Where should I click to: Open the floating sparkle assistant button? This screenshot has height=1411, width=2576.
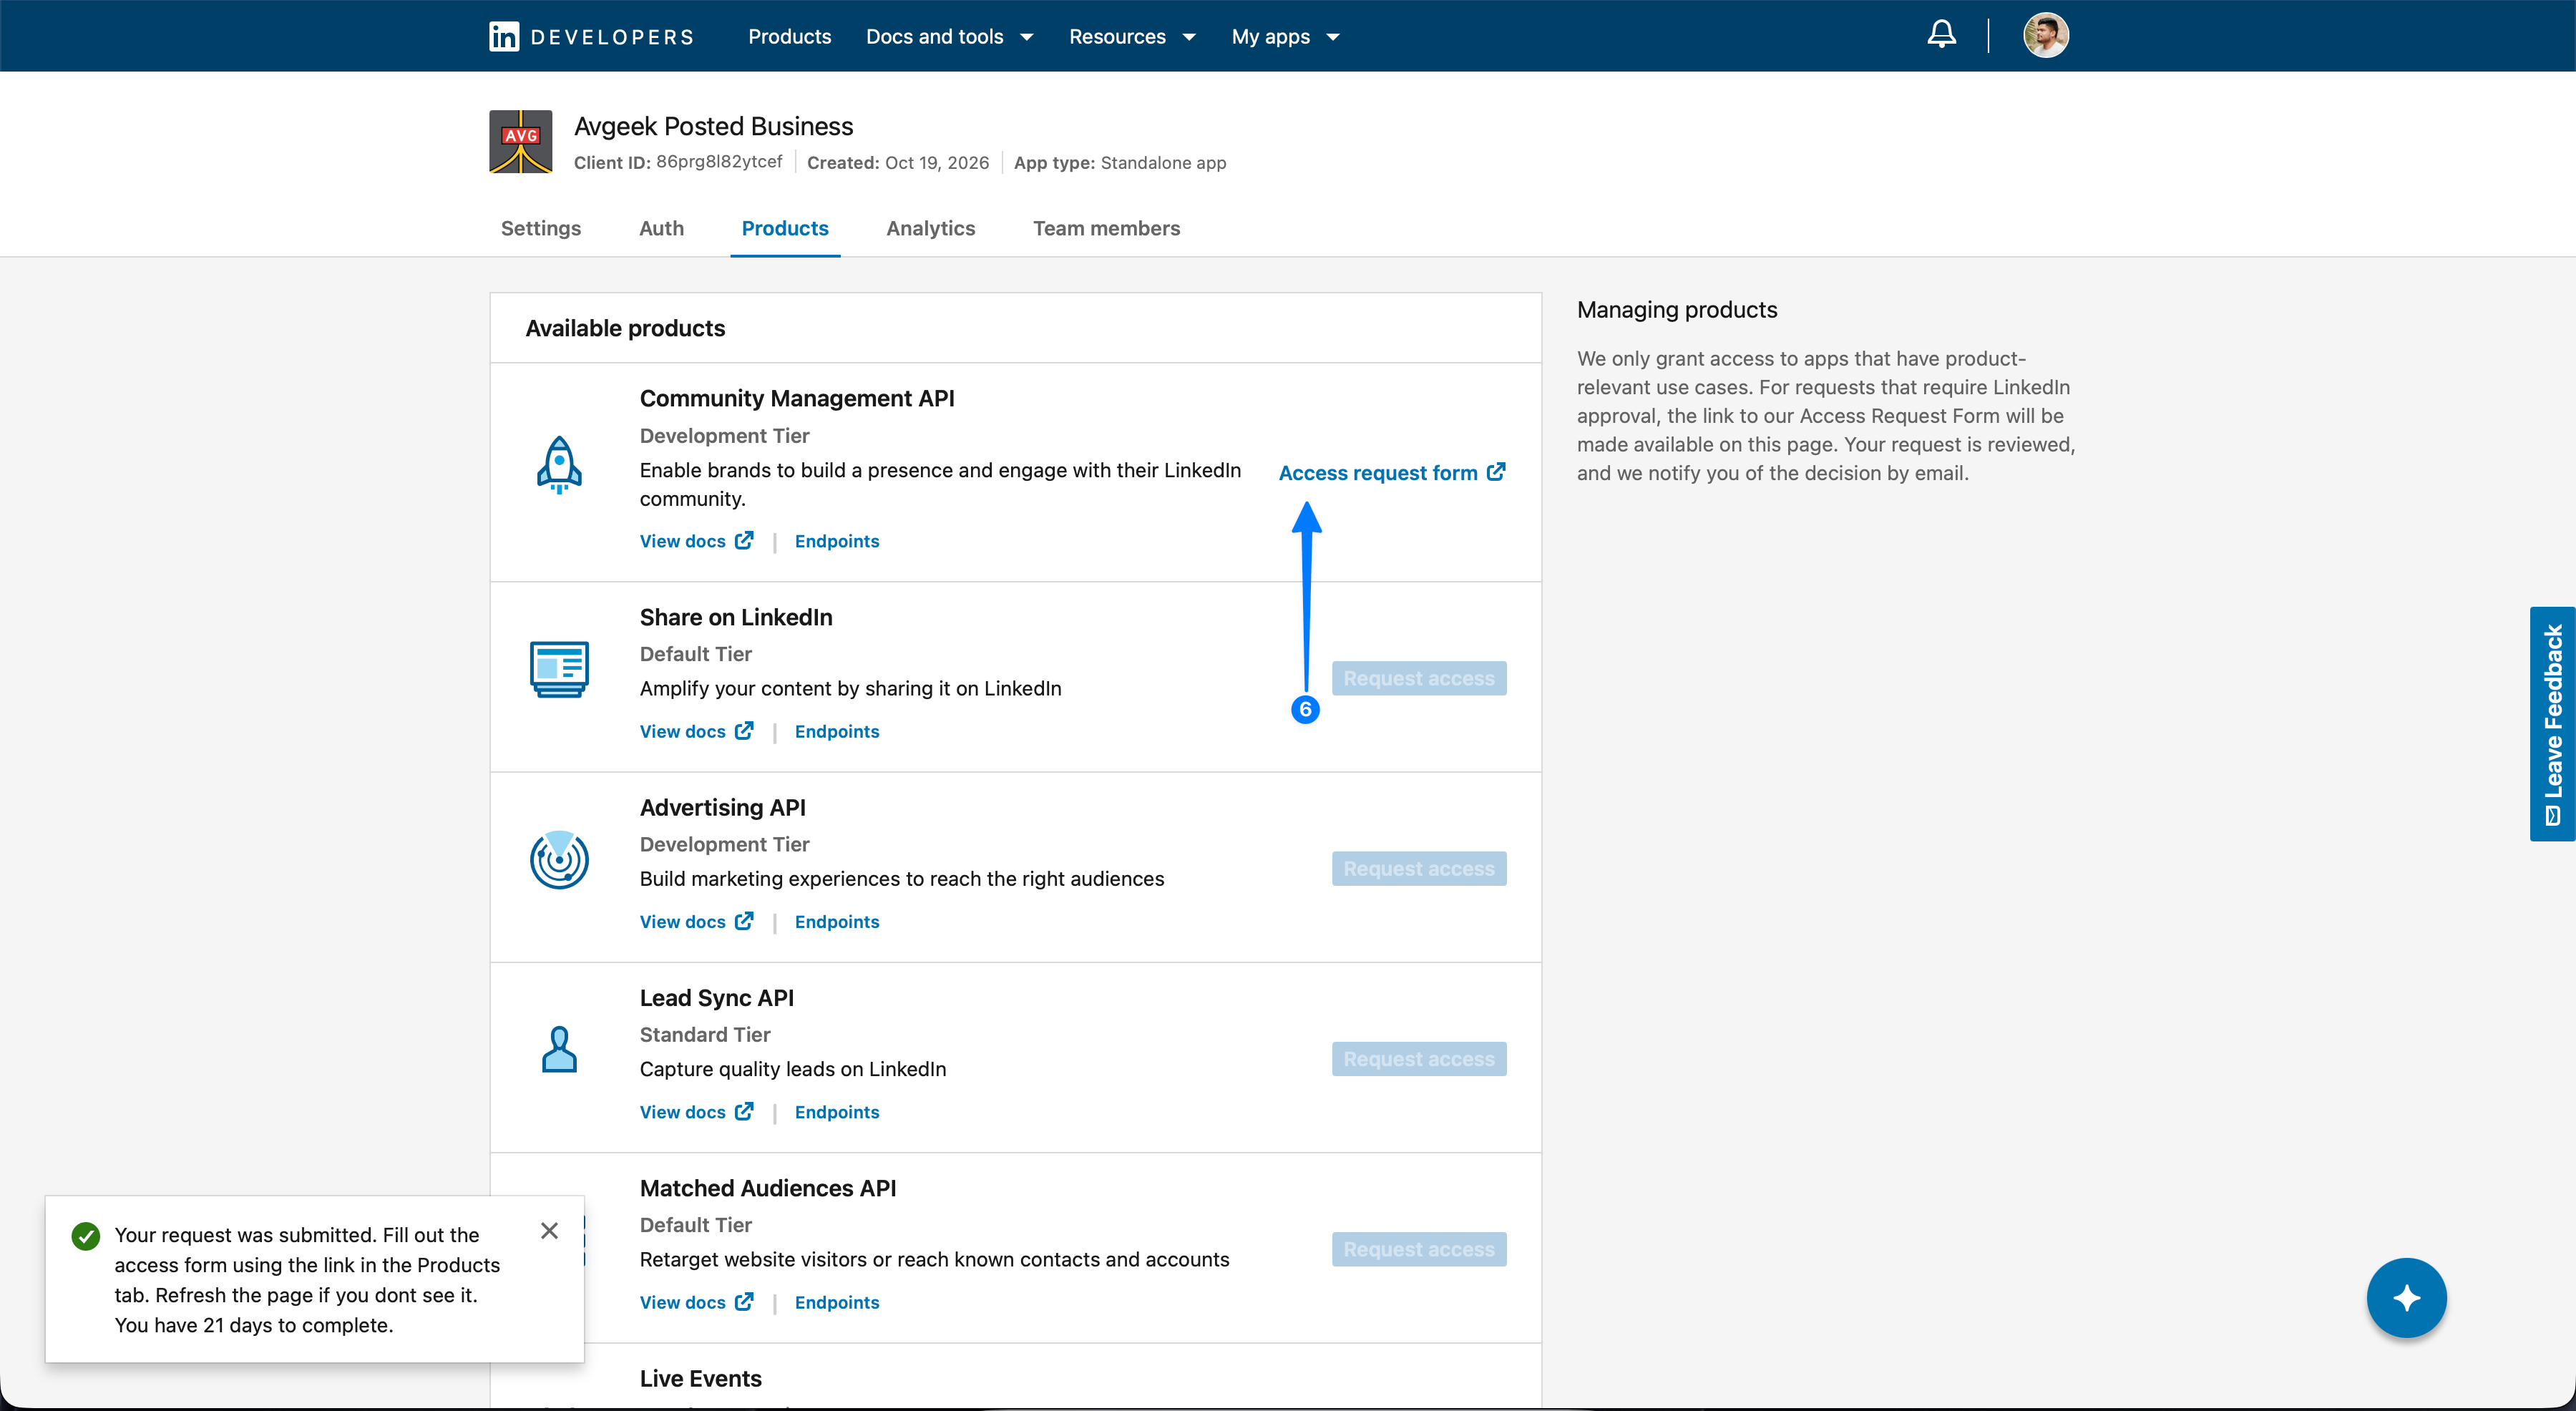[x=2406, y=1297]
